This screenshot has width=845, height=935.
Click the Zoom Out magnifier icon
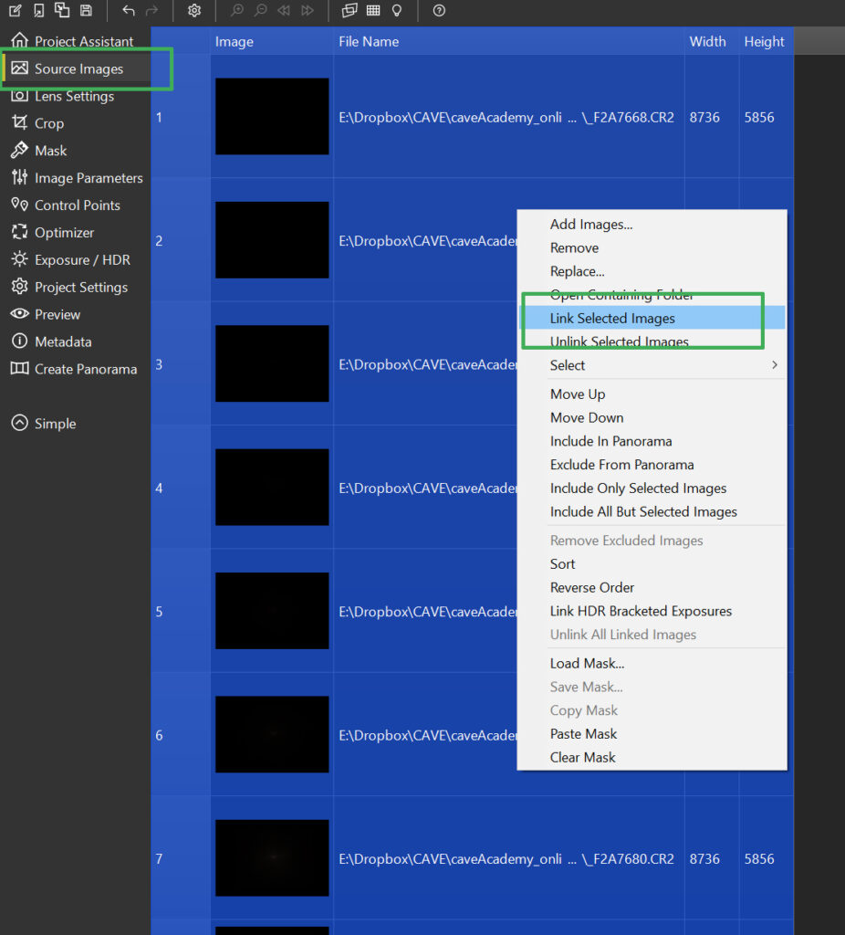tap(260, 10)
